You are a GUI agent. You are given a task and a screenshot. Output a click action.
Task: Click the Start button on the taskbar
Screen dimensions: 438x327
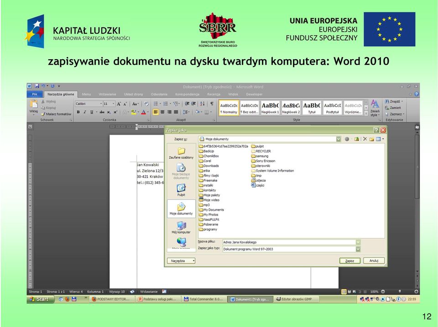tap(40, 299)
